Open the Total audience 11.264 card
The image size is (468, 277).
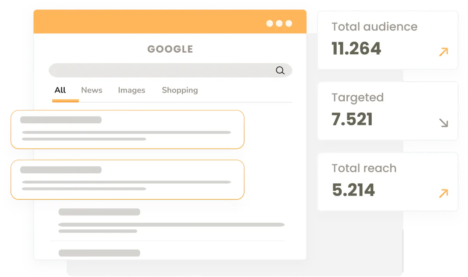[388, 40]
